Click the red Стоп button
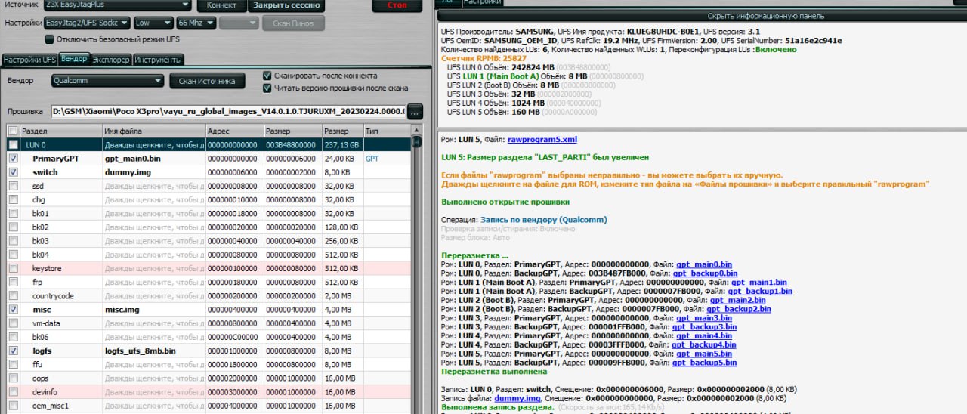This screenshot has width=967, height=414. point(397,5)
